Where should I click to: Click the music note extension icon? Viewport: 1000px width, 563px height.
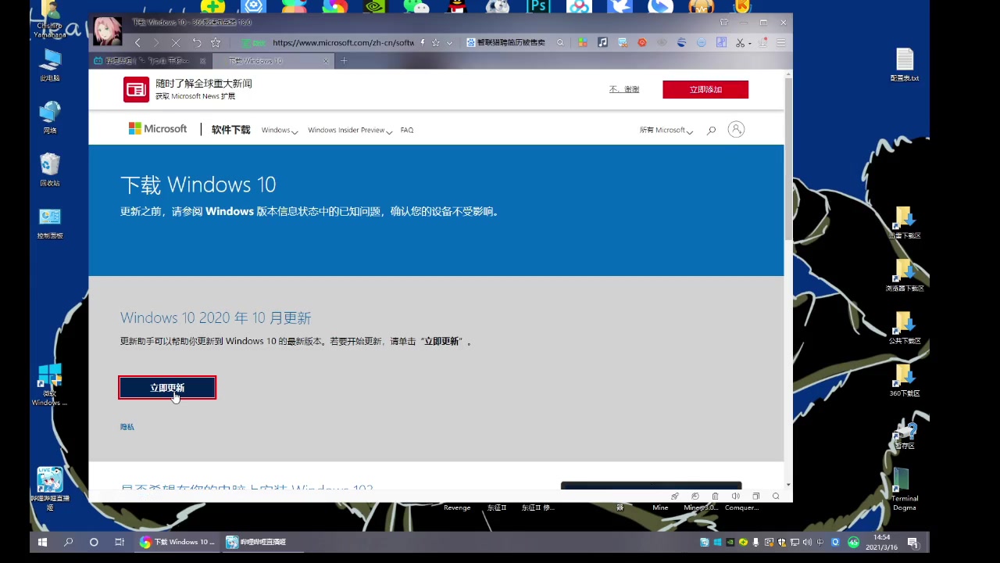602,43
